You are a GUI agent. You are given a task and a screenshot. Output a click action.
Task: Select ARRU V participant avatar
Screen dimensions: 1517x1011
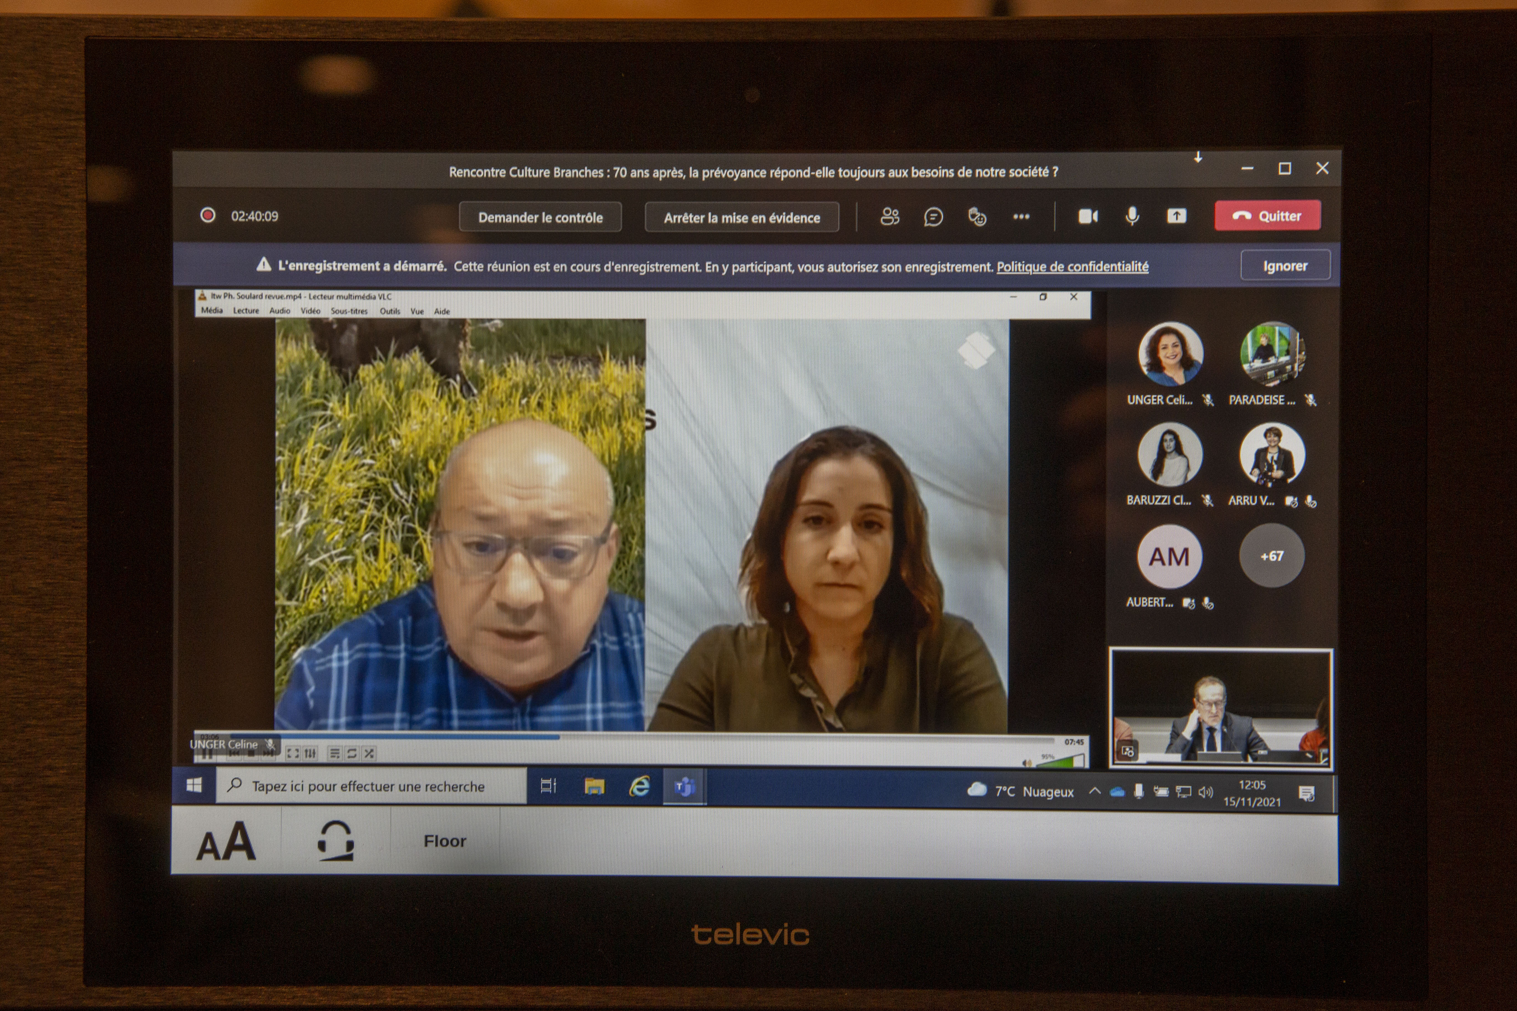[1272, 455]
